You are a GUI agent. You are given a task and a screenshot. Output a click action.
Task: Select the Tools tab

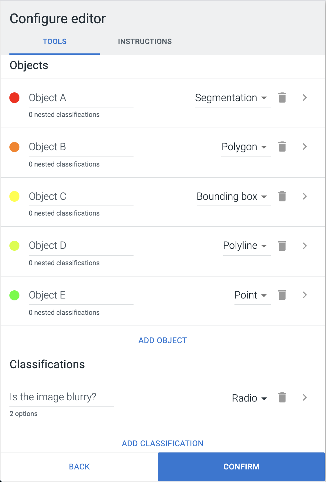click(x=55, y=41)
